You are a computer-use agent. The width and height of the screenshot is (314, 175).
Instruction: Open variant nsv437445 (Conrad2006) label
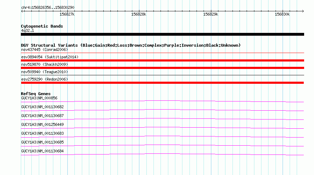(x=44, y=49)
